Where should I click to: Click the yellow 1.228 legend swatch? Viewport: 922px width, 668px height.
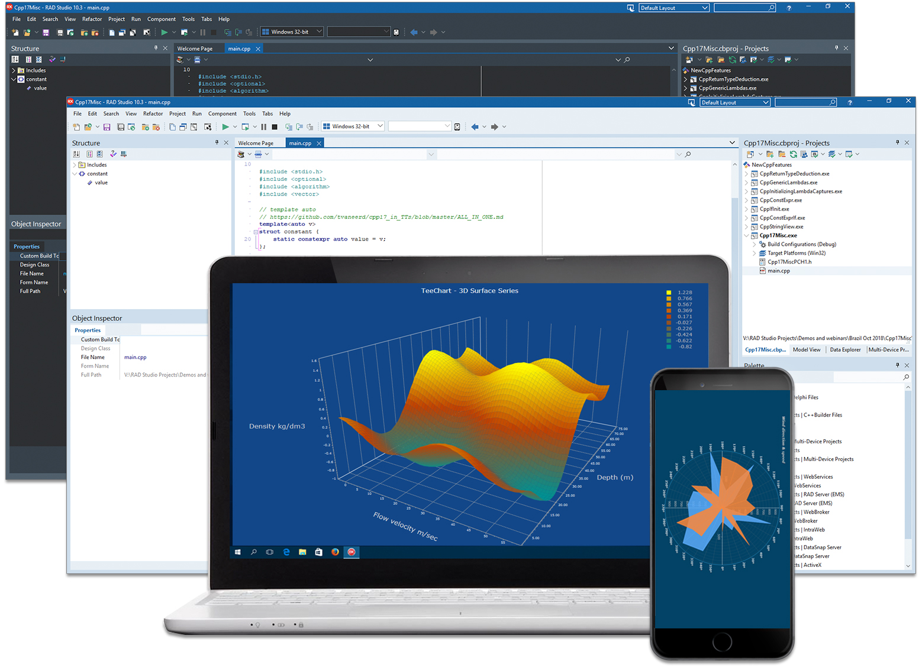point(669,293)
